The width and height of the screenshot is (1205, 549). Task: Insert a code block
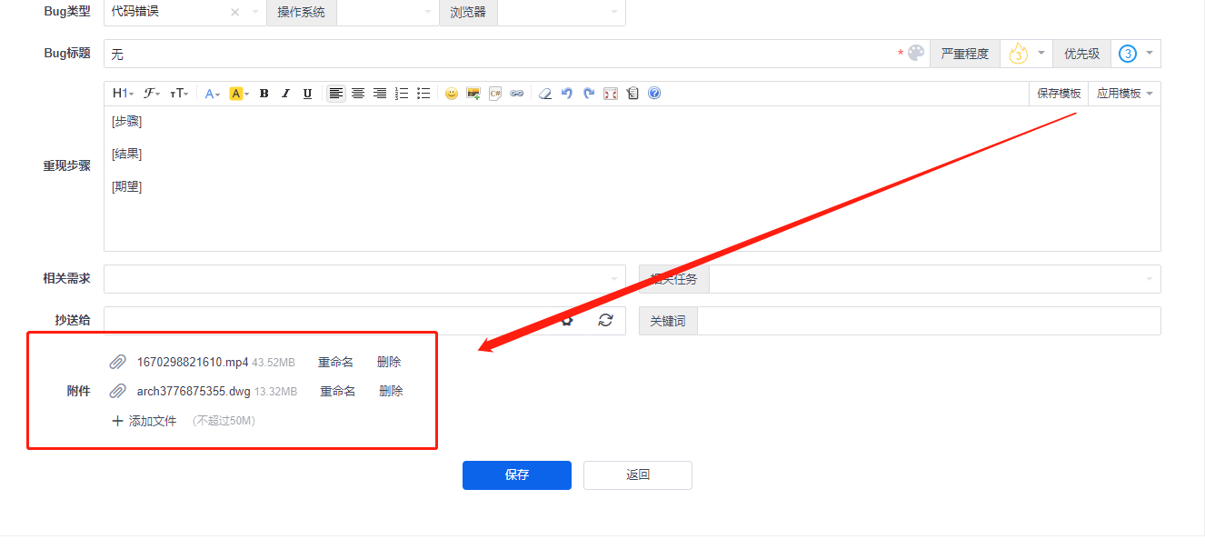click(x=495, y=94)
